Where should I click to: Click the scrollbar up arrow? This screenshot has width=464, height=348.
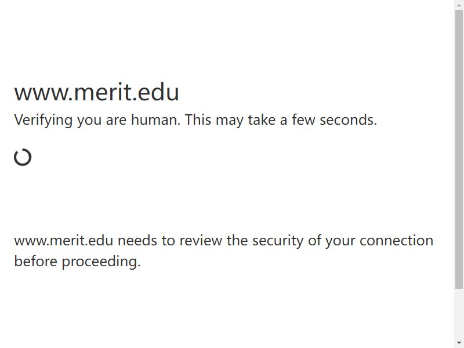coord(459,5)
